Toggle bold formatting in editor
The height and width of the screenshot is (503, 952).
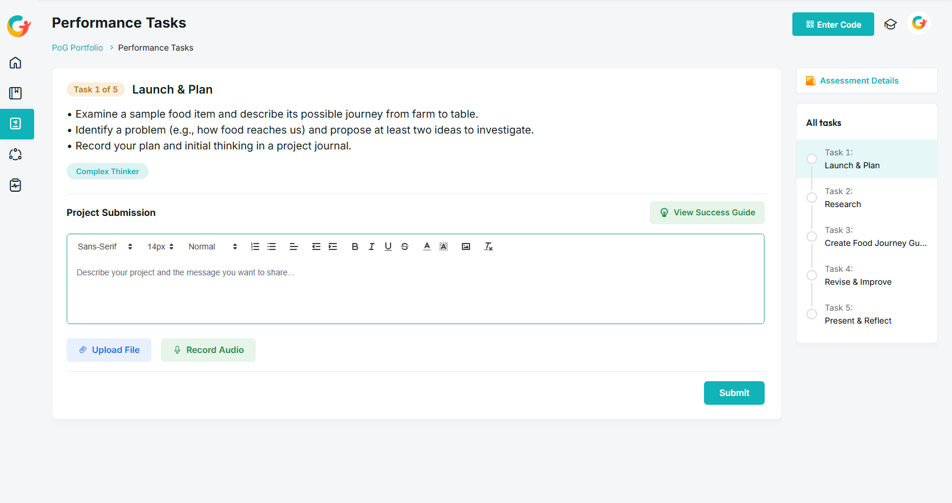[x=355, y=246]
